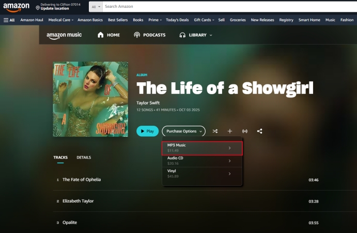Choose MP3 Music purchase option
357x233 pixels.
202,148
